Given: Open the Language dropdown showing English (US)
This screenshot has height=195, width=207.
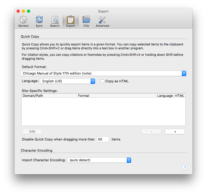Looking at the screenshot, I should pos(68,81).
